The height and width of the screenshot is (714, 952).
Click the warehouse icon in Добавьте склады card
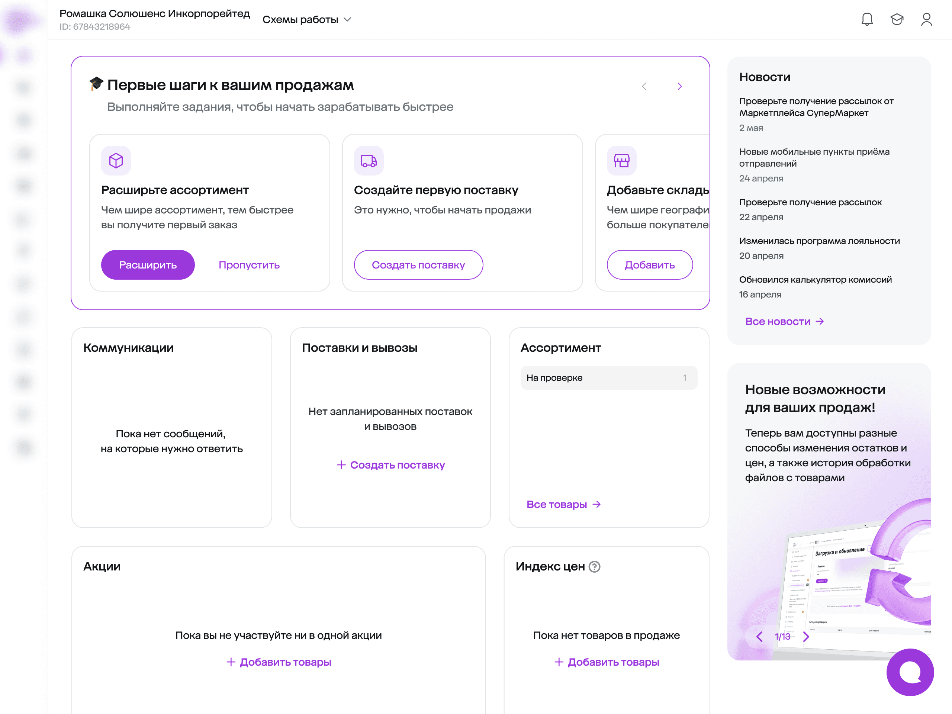[x=621, y=161]
